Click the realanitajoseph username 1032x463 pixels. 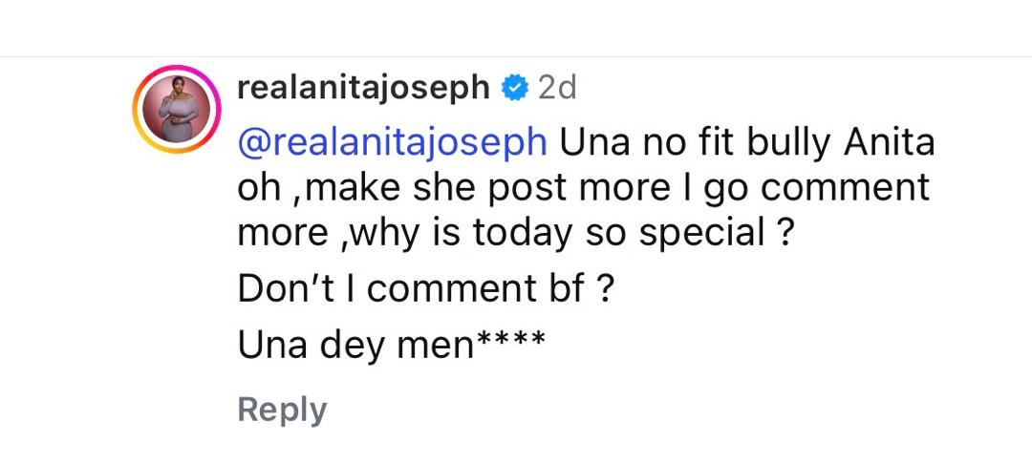(x=363, y=89)
